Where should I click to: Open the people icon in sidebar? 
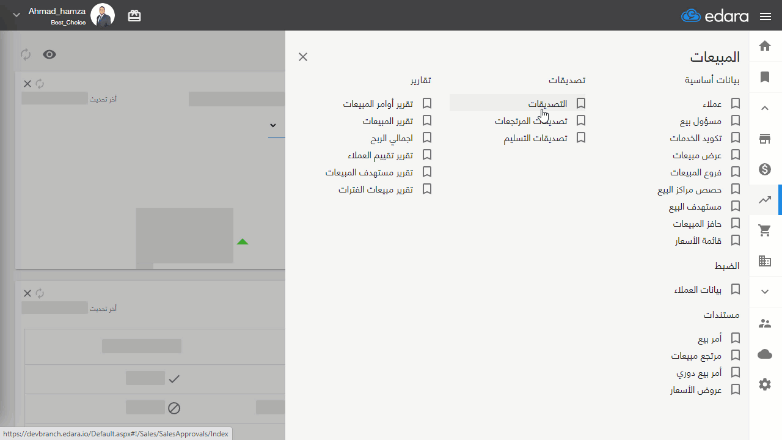point(764,323)
